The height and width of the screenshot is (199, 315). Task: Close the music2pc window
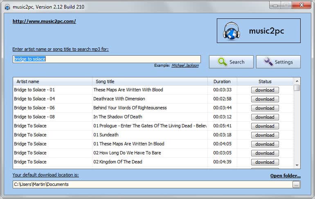pyautogui.click(x=301, y=5)
